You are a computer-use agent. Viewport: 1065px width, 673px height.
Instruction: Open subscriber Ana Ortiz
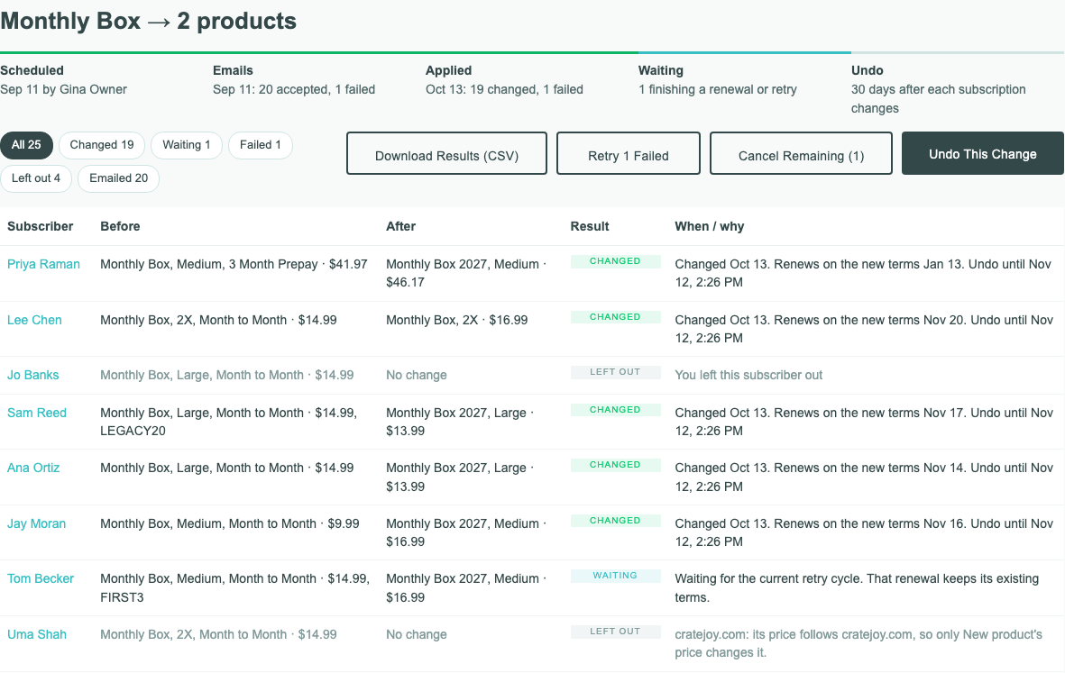tap(33, 468)
